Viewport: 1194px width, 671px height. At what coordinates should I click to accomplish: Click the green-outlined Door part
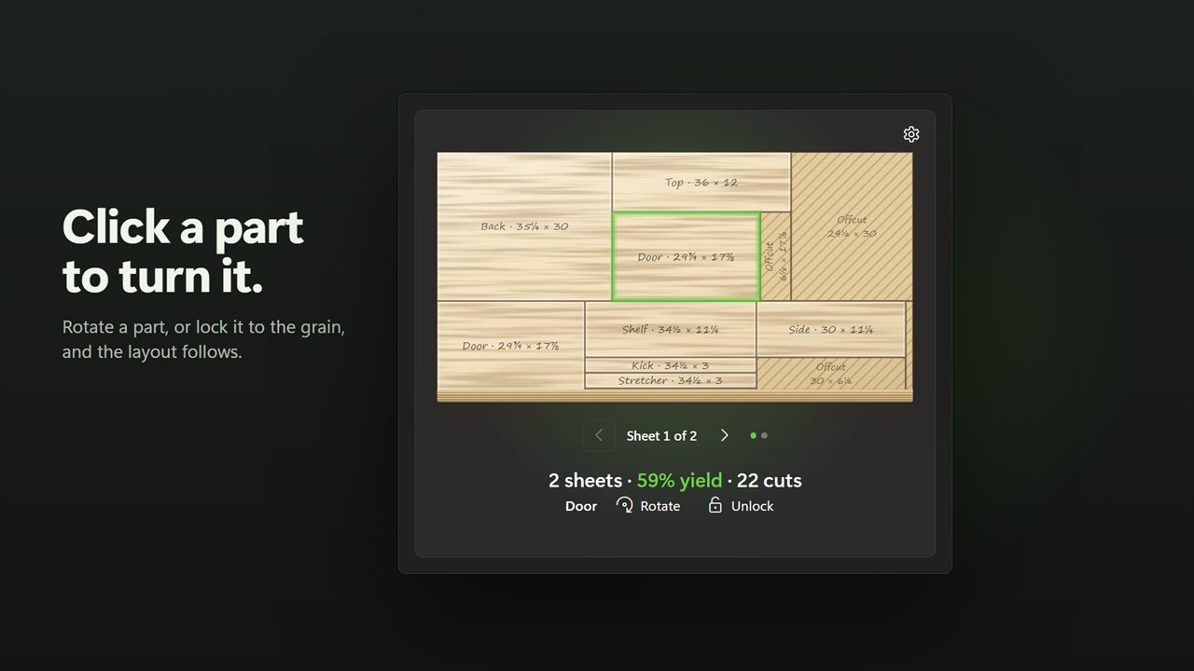point(687,256)
